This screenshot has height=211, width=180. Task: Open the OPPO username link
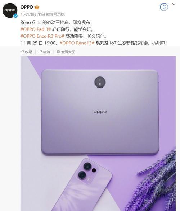pyautogui.click(x=27, y=7)
